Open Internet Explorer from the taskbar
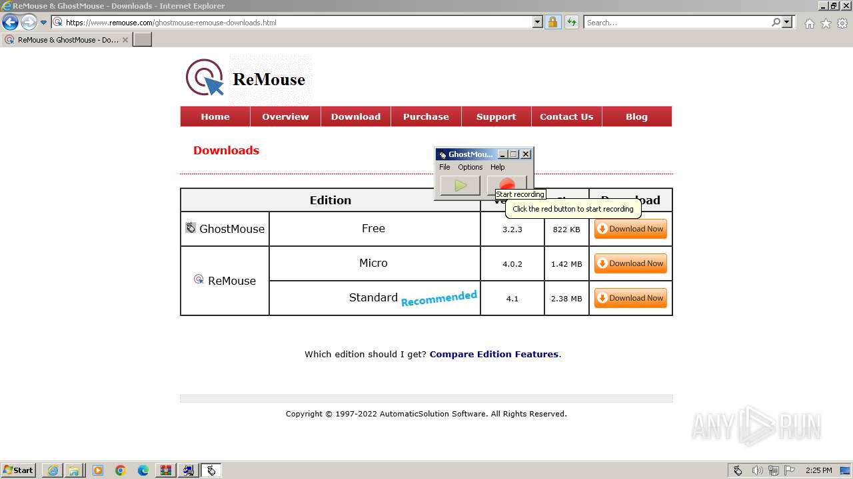This screenshot has height=479, width=853. point(53,470)
